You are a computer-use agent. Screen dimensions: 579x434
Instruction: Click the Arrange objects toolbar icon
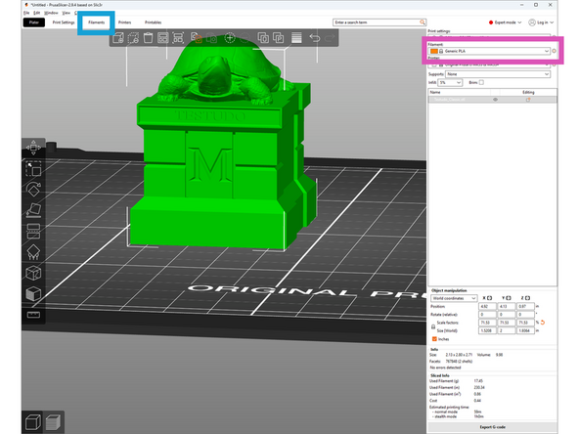[x=162, y=38]
